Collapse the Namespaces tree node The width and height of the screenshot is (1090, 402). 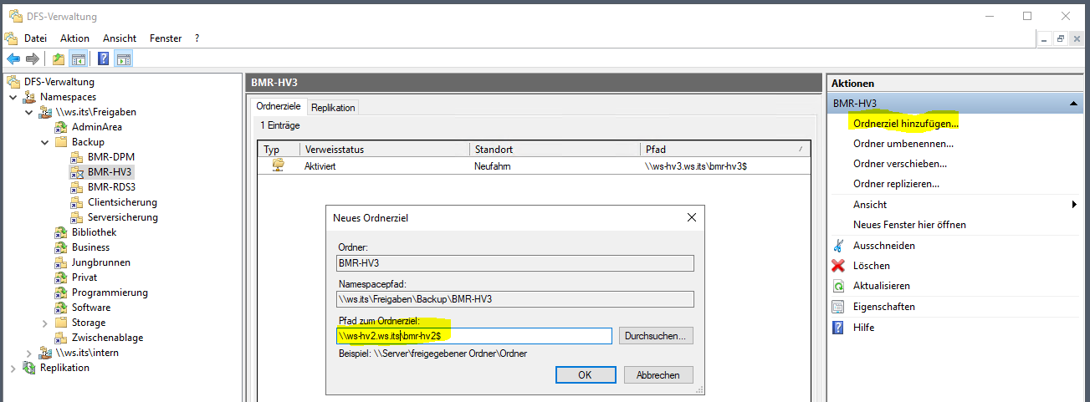(x=13, y=97)
